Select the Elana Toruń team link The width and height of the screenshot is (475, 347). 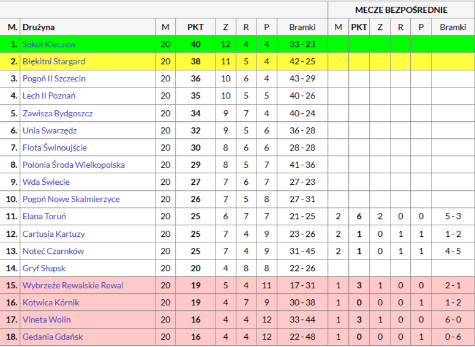[x=44, y=216]
